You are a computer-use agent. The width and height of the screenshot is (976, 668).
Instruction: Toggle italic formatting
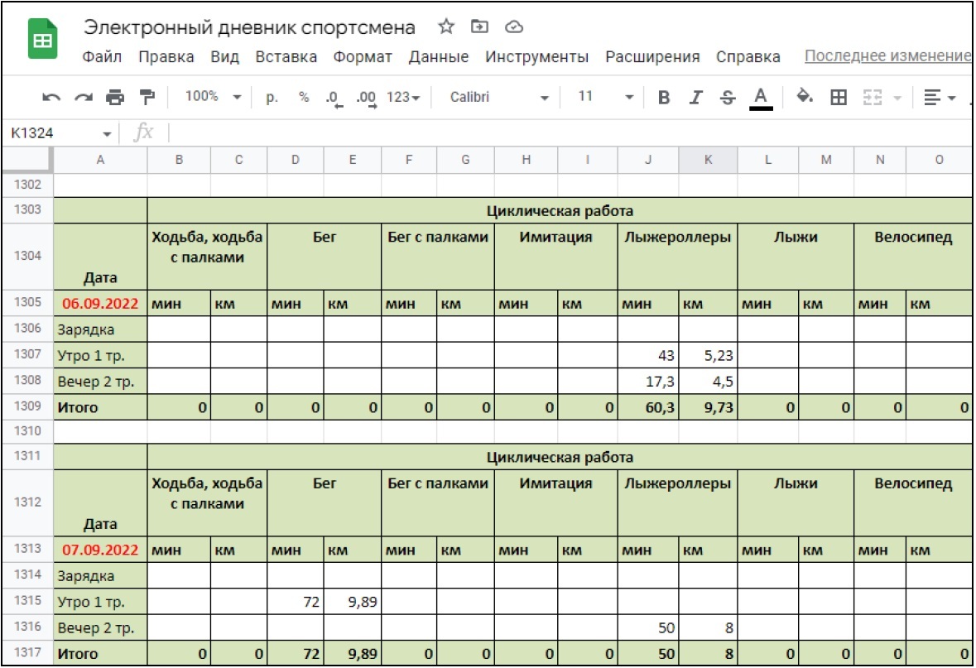click(x=696, y=98)
